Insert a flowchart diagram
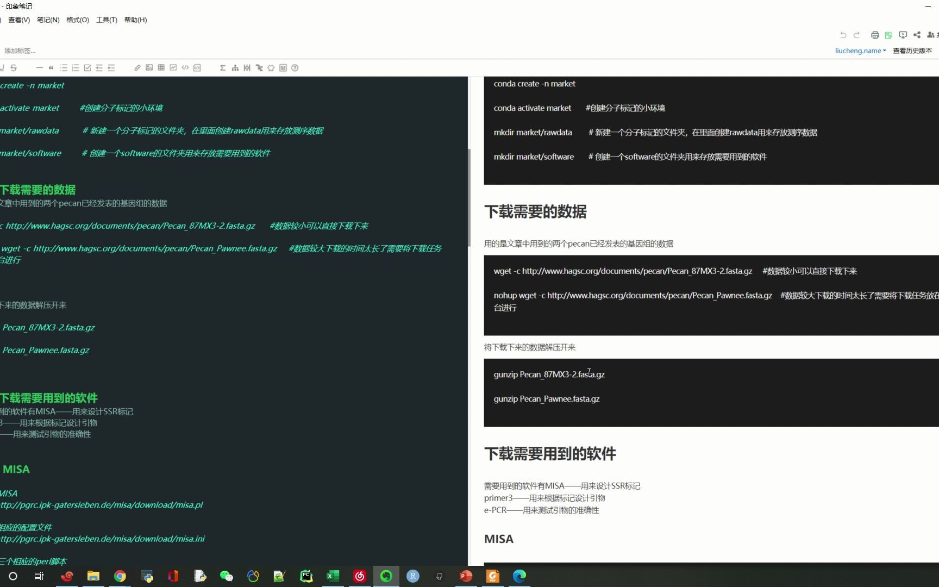Image resolution: width=939 pixels, height=587 pixels. (235, 68)
